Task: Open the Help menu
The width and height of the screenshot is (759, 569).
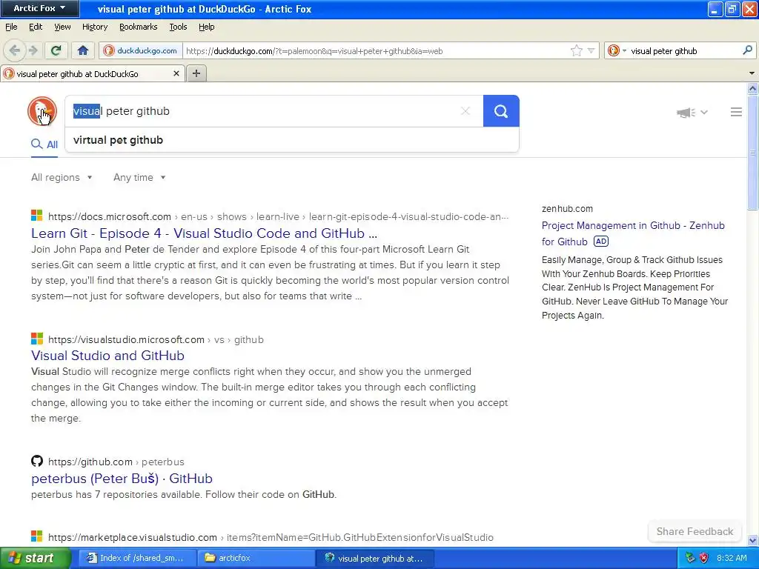Action: [x=206, y=27]
